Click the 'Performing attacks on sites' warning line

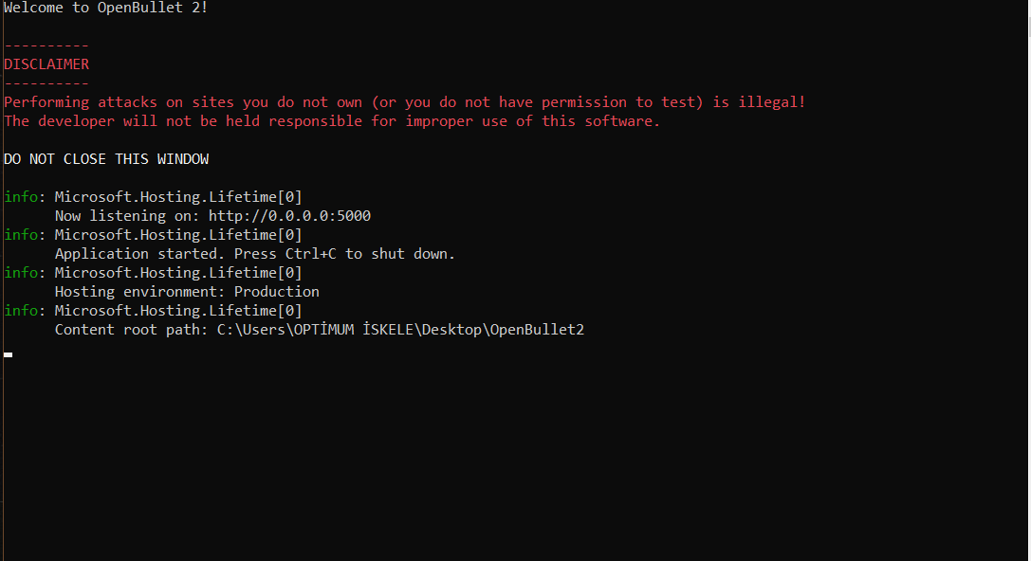[x=404, y=102]
